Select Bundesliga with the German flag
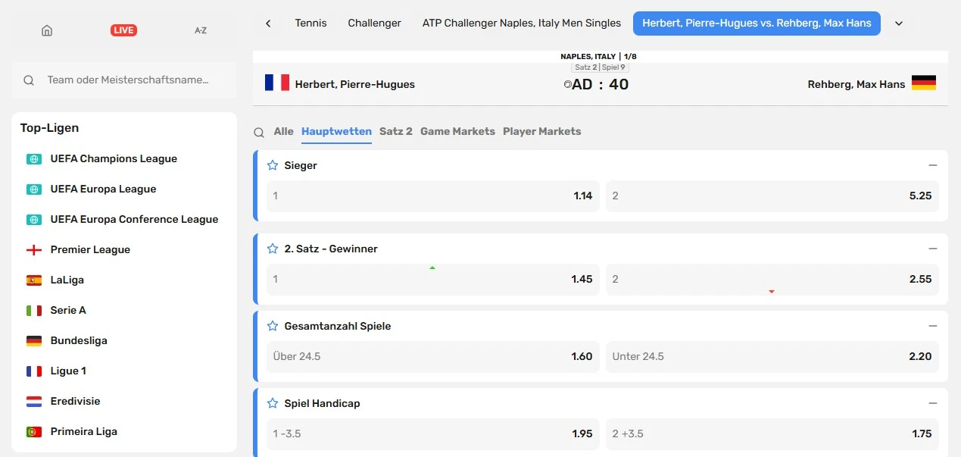The image size is (961, 457). [79, 340]
